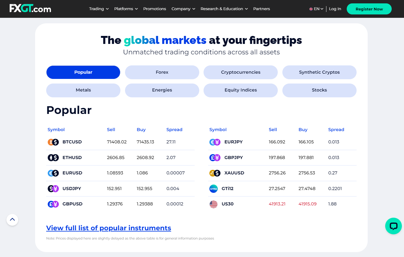Viewport: 404px width, 257px height.
Task: Click XAUUSD sell price 2756.26
Action: tap(277, 173)
